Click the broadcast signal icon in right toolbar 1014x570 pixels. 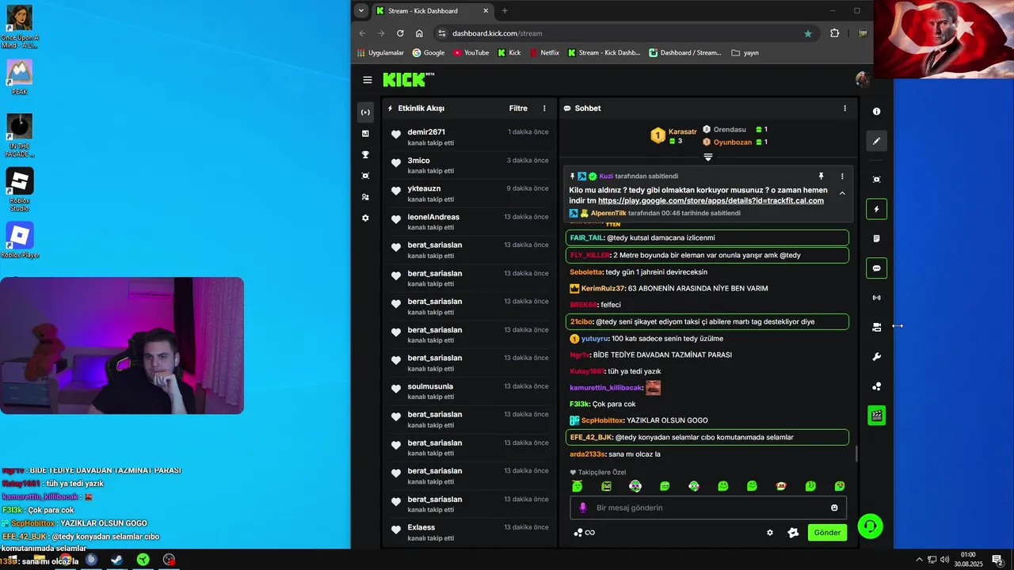click(876, 298)
